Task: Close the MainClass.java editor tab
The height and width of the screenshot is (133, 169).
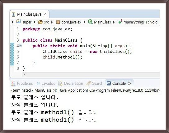Action: [x=45, y=14]
